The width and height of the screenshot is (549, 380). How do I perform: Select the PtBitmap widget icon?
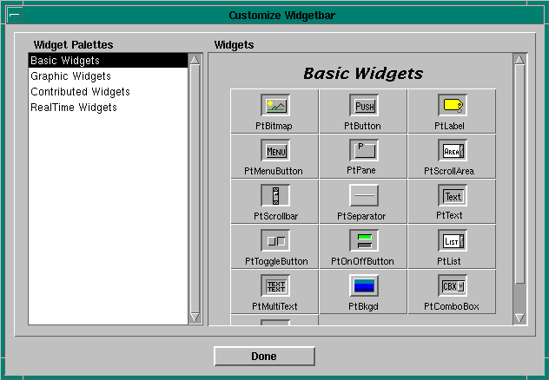pos(275,106)
